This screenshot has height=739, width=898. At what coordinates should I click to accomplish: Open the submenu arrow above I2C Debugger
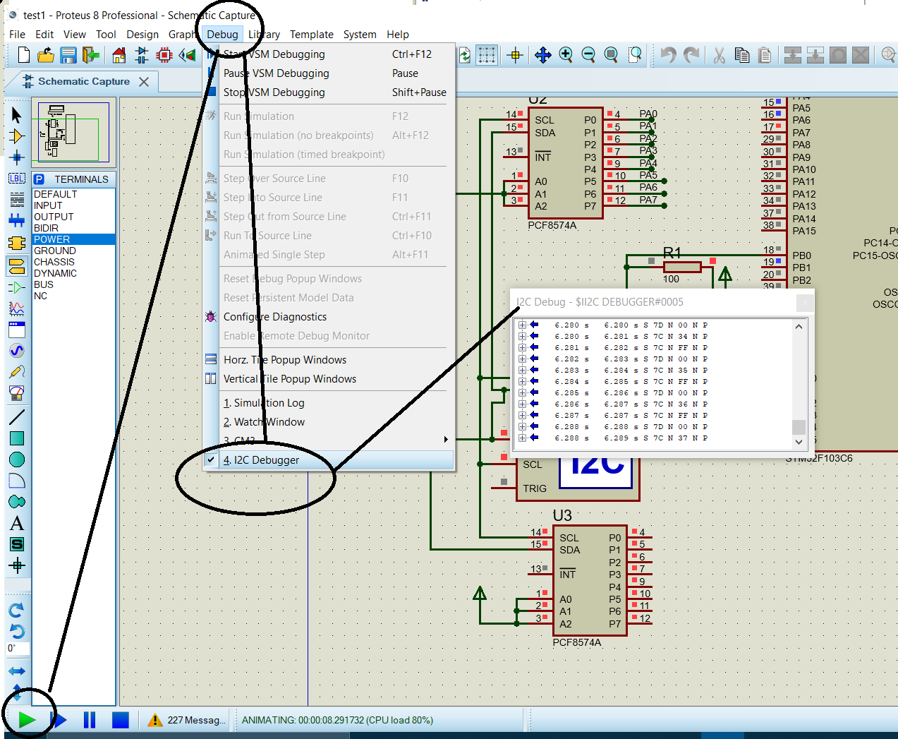tap(446, 440)
